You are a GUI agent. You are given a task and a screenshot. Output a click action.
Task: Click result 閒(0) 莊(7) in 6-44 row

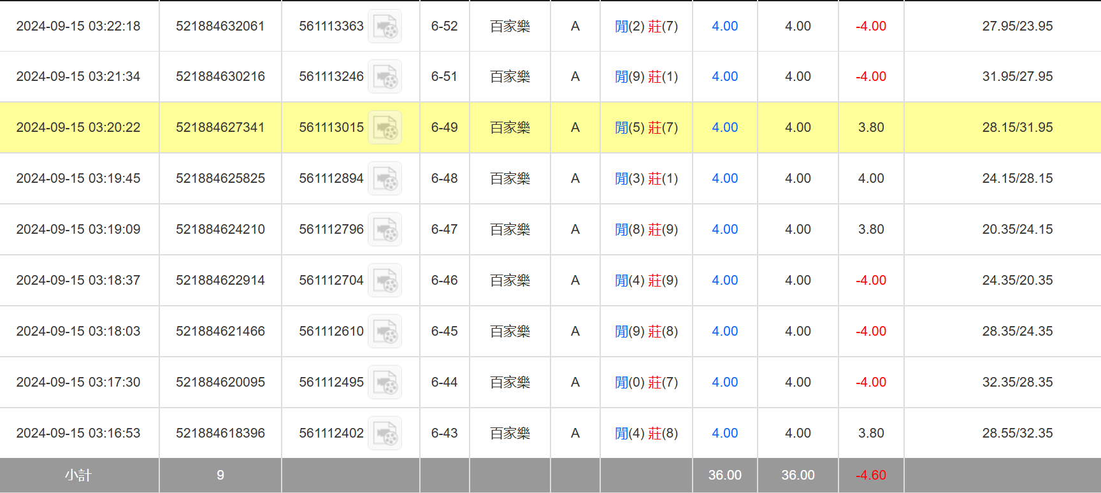click(x=646, y=382)
